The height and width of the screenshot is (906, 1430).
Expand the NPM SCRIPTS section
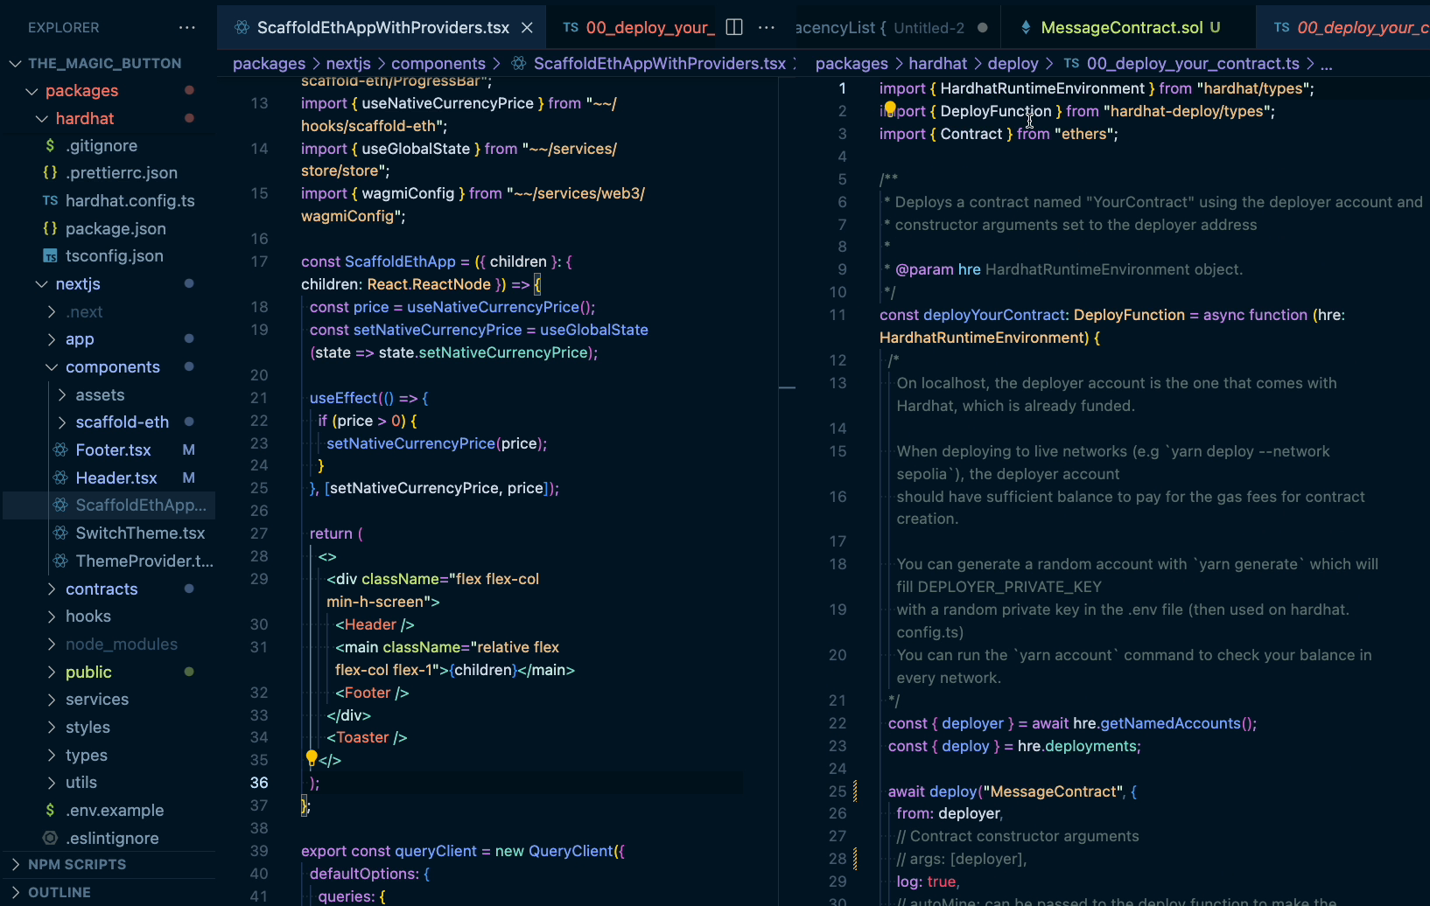[x=15, y=864]
